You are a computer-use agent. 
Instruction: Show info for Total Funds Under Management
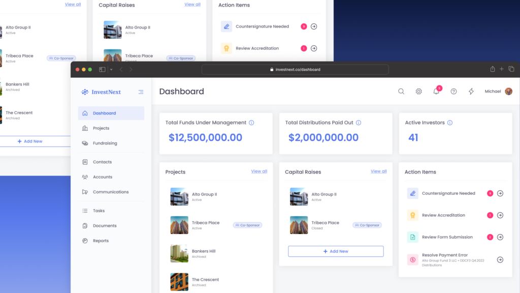click(251, 123)
